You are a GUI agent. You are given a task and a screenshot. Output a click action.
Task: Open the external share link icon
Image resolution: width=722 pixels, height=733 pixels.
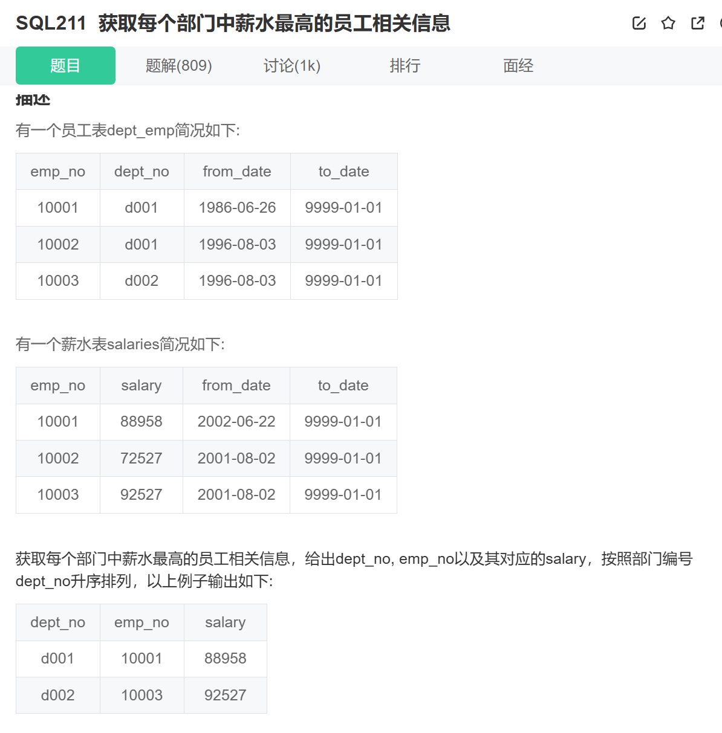pyautogui.click(x=697, y=22)
